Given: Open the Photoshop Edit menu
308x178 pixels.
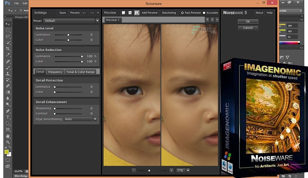Looking at the screenshot, I should pos(25,3).
